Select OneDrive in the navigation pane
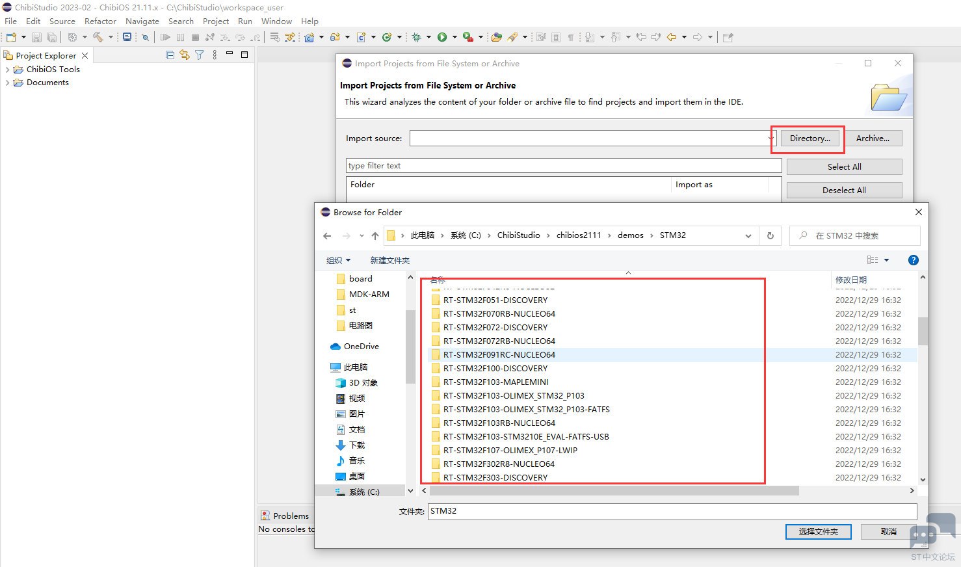This screenshot has height=567, width=961. tap(361, 347)
